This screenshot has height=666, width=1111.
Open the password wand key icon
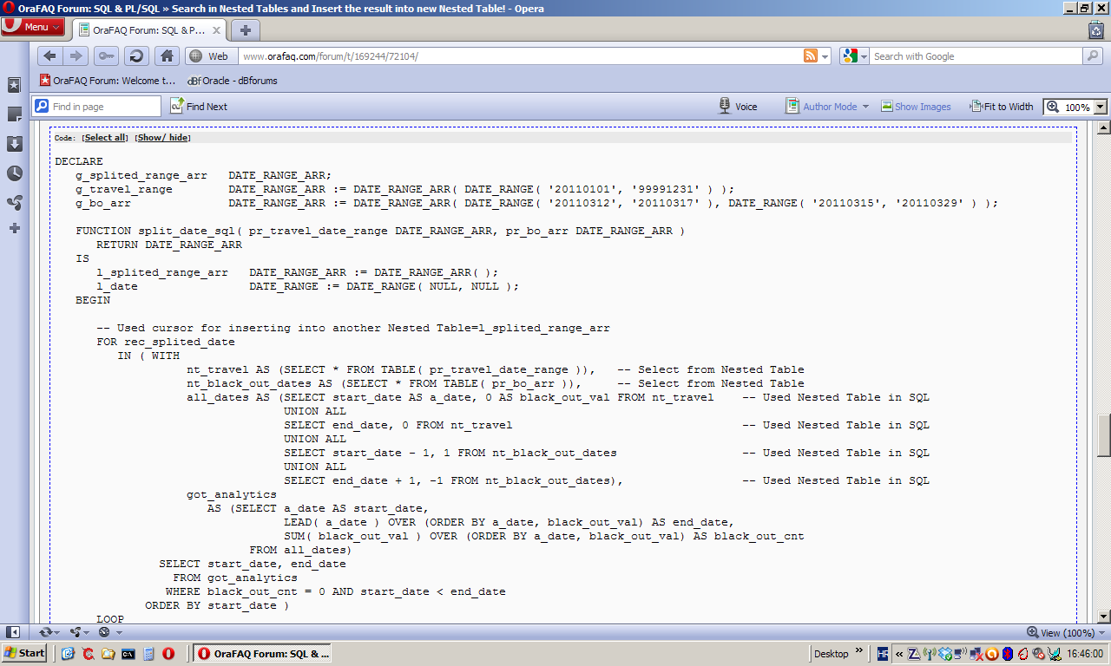pyautogui.click(x=107, y=55)
